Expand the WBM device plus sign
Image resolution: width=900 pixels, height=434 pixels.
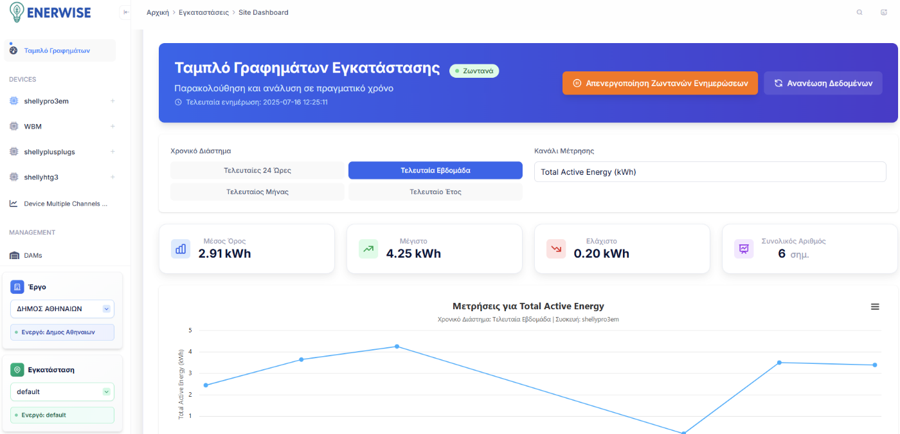coord(113,127)
